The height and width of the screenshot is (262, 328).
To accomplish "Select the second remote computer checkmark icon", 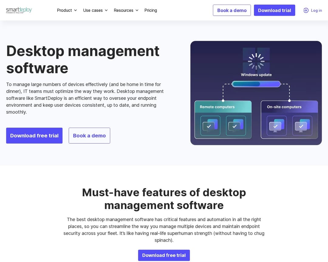I will (235, 126).
